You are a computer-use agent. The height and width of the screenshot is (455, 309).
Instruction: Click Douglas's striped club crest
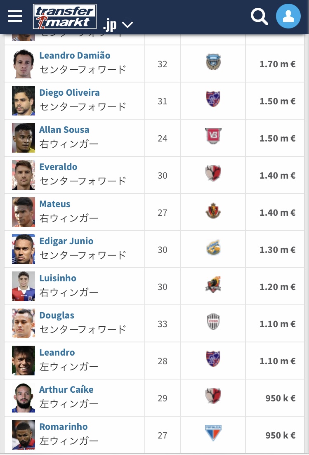click(213, 321)
